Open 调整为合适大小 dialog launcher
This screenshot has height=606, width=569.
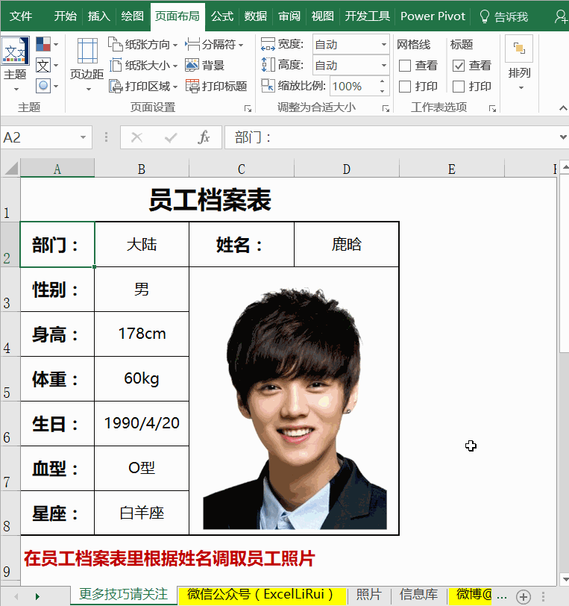pyautogui.click(x=386, y=109)
